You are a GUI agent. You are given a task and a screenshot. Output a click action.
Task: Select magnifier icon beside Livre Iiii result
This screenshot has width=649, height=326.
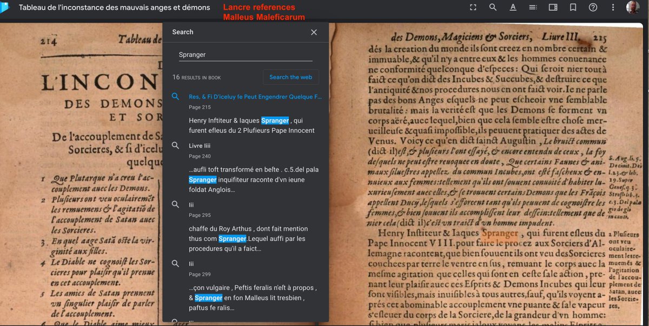pyautogui.click(x=175, y=145)
